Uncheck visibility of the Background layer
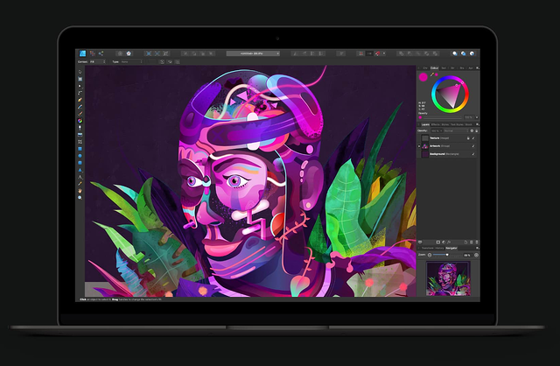This screenshot has width=560, height=366. [474, 153]
